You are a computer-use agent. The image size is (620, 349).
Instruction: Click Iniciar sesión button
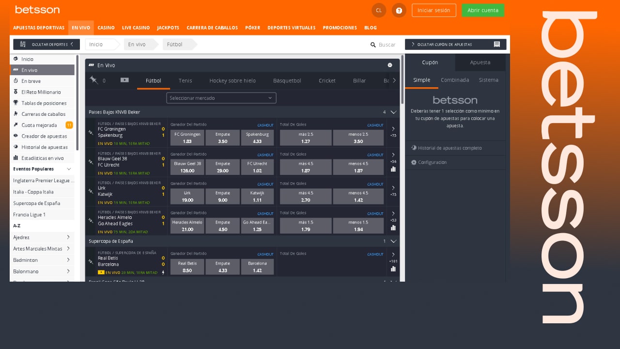(x=434, y=10)
